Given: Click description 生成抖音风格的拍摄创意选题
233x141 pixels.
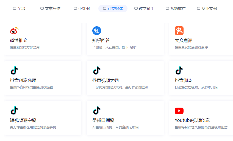Looking at the screenshot, I should [x=31, y=87].
